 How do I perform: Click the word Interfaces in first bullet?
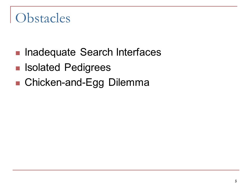tap(139, 52)
